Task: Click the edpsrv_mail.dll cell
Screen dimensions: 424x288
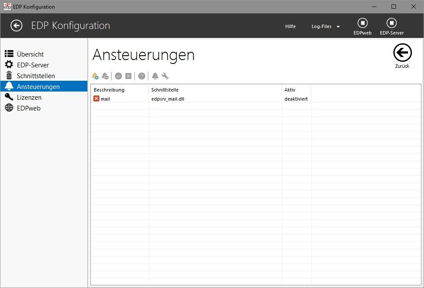Action: point(168,99)
